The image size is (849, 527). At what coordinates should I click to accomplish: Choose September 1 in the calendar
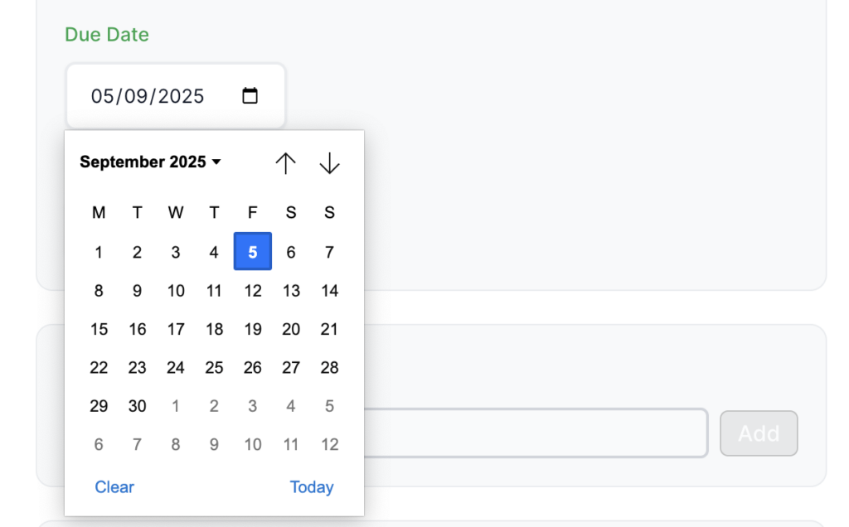99,252
